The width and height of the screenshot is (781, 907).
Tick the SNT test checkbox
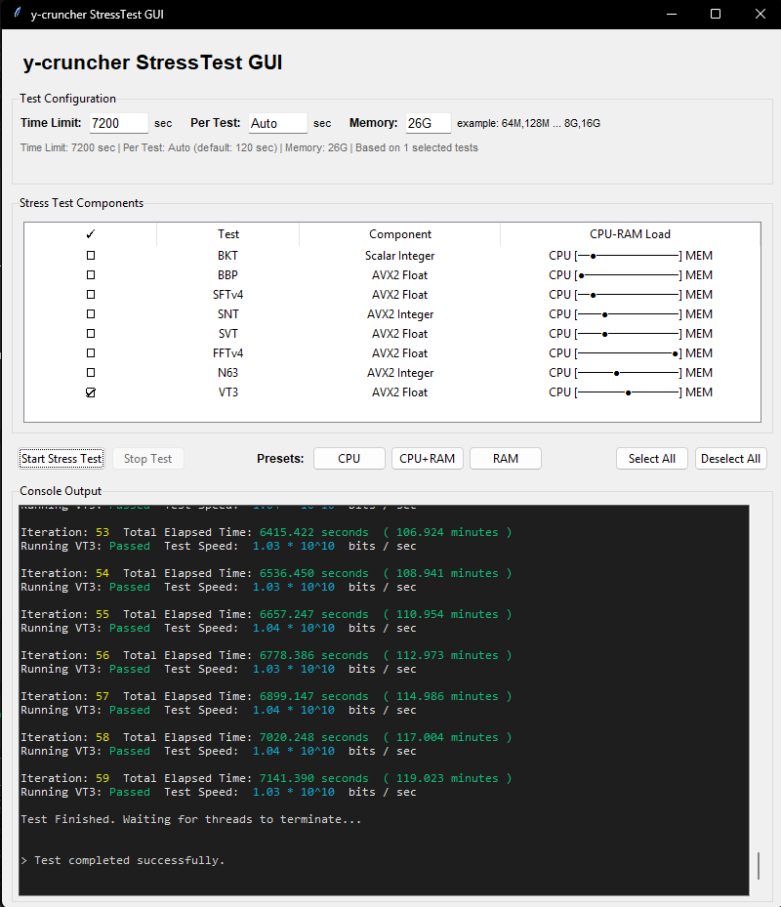91,314
